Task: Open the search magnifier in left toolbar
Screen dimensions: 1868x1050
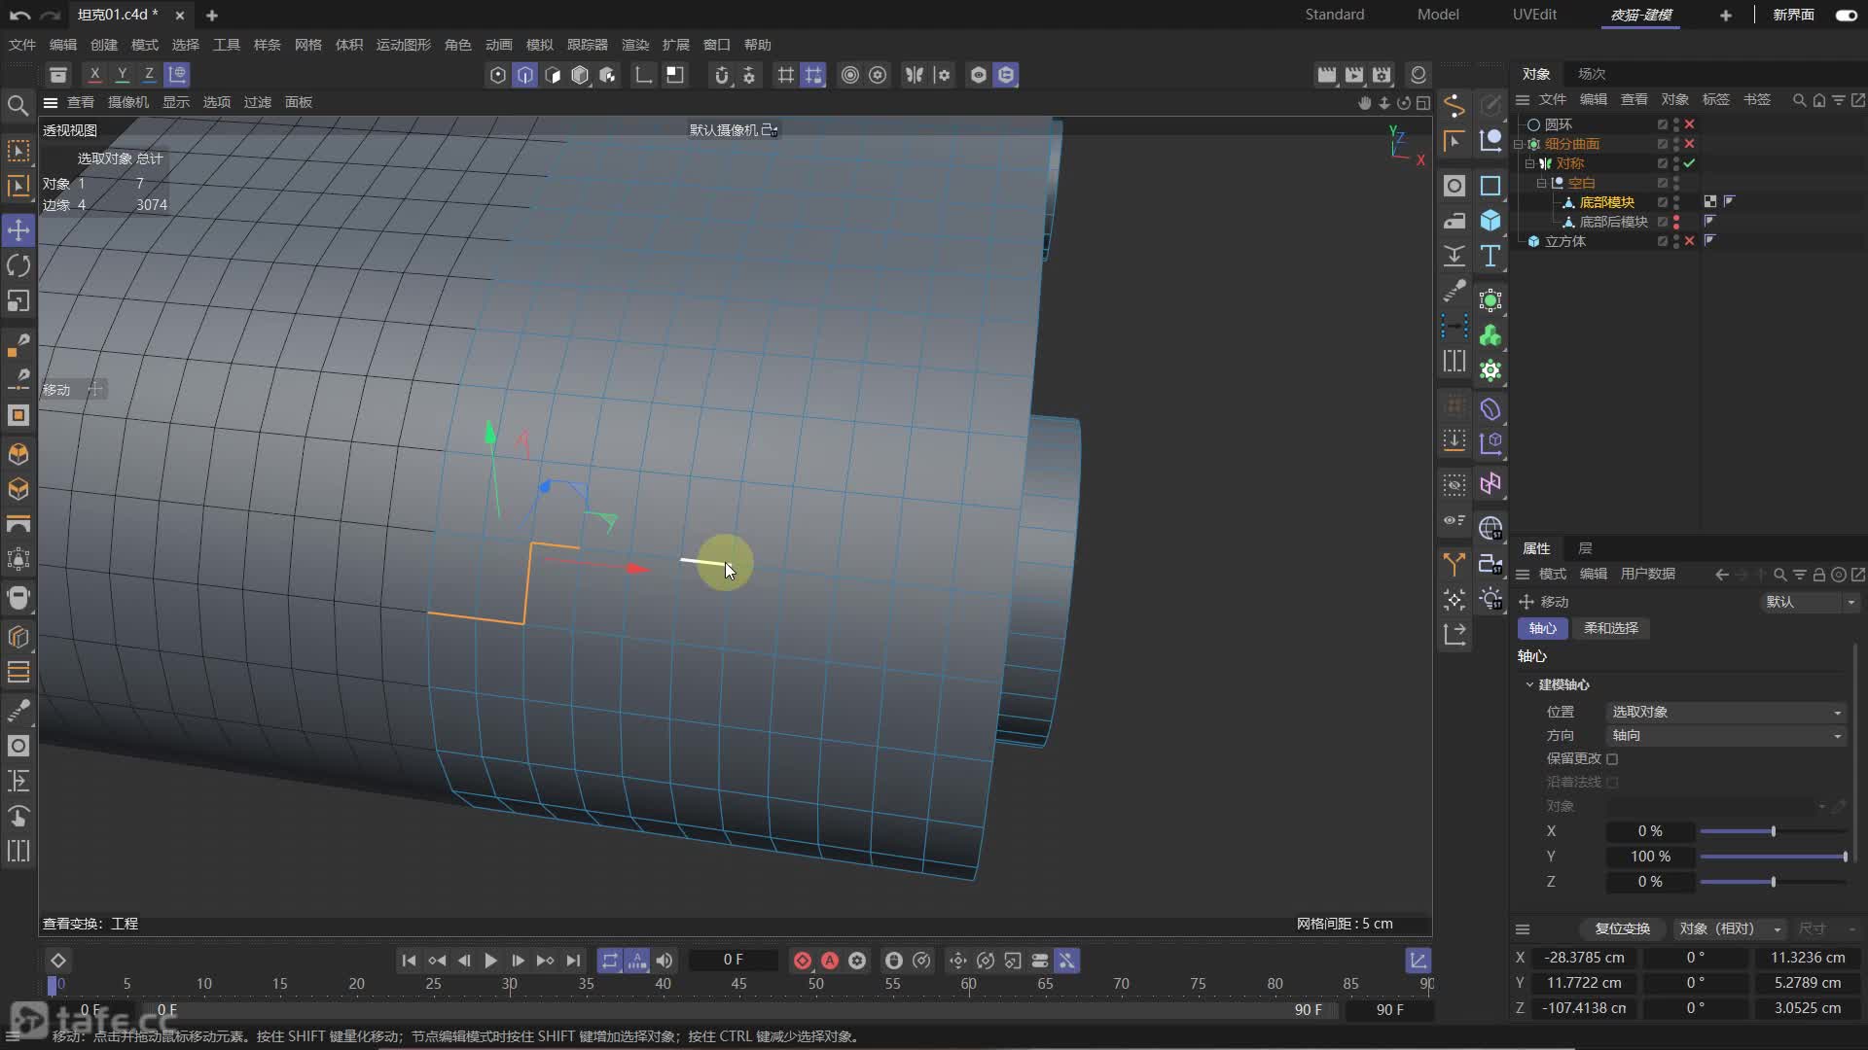Action: pos(18,105)
